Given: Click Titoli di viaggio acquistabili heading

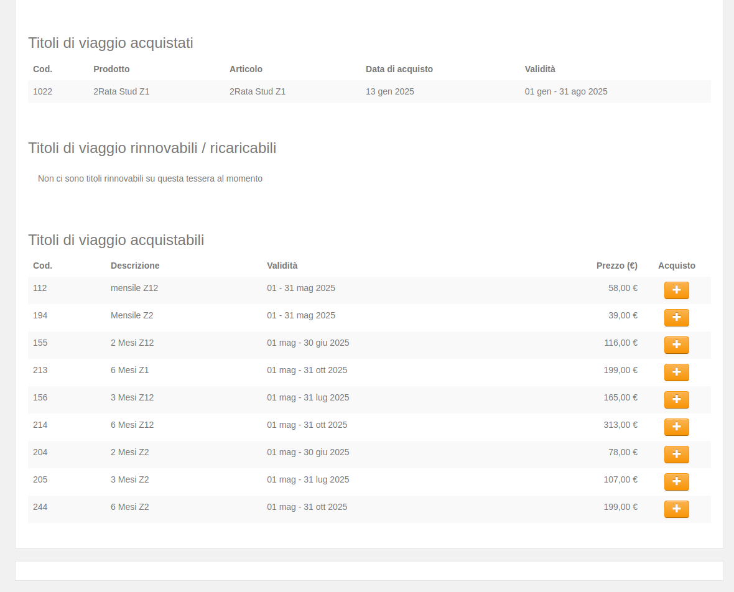Looking at the screenshot, I should click(116, 240).
